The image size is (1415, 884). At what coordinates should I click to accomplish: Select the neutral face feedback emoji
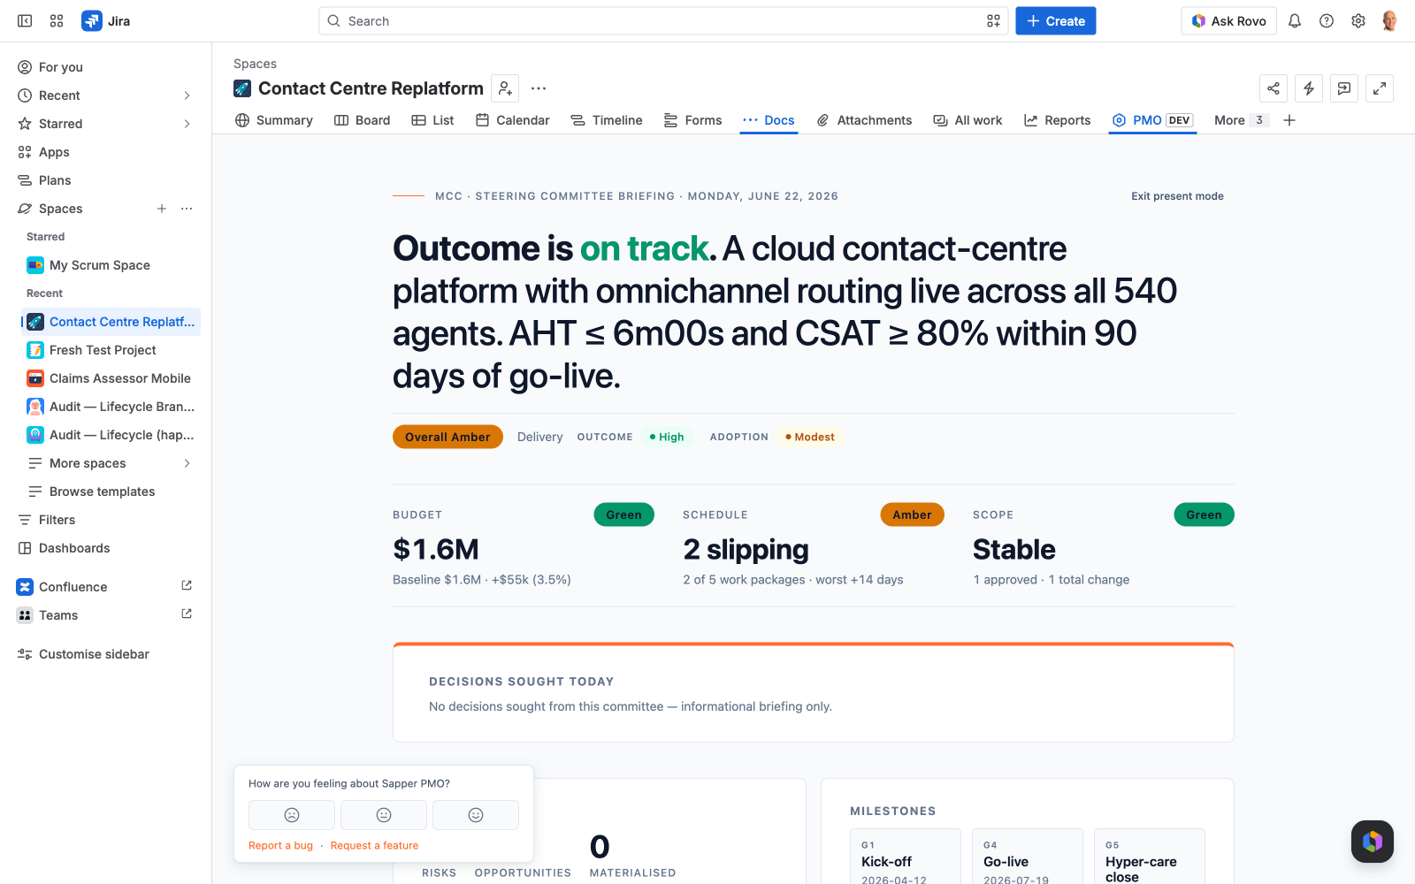click(x=384, y=815)
